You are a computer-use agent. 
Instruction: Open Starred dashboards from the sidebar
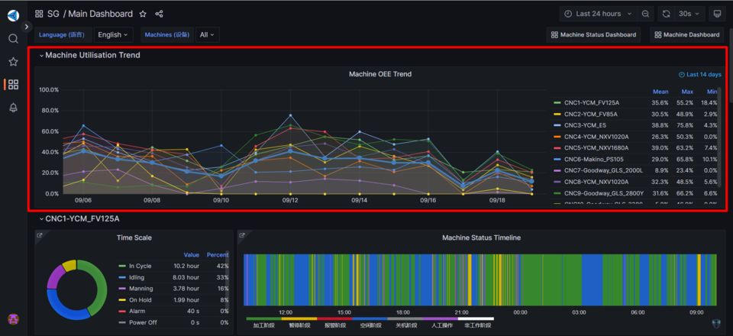(13, 62)
